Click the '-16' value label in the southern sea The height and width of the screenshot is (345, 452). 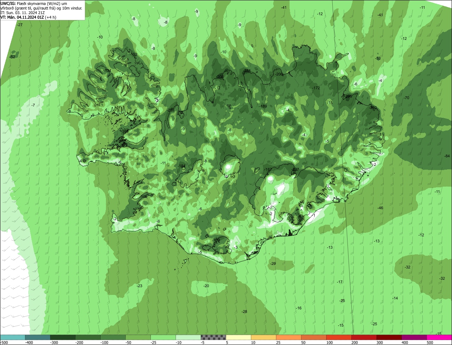[x=299, y=308]
